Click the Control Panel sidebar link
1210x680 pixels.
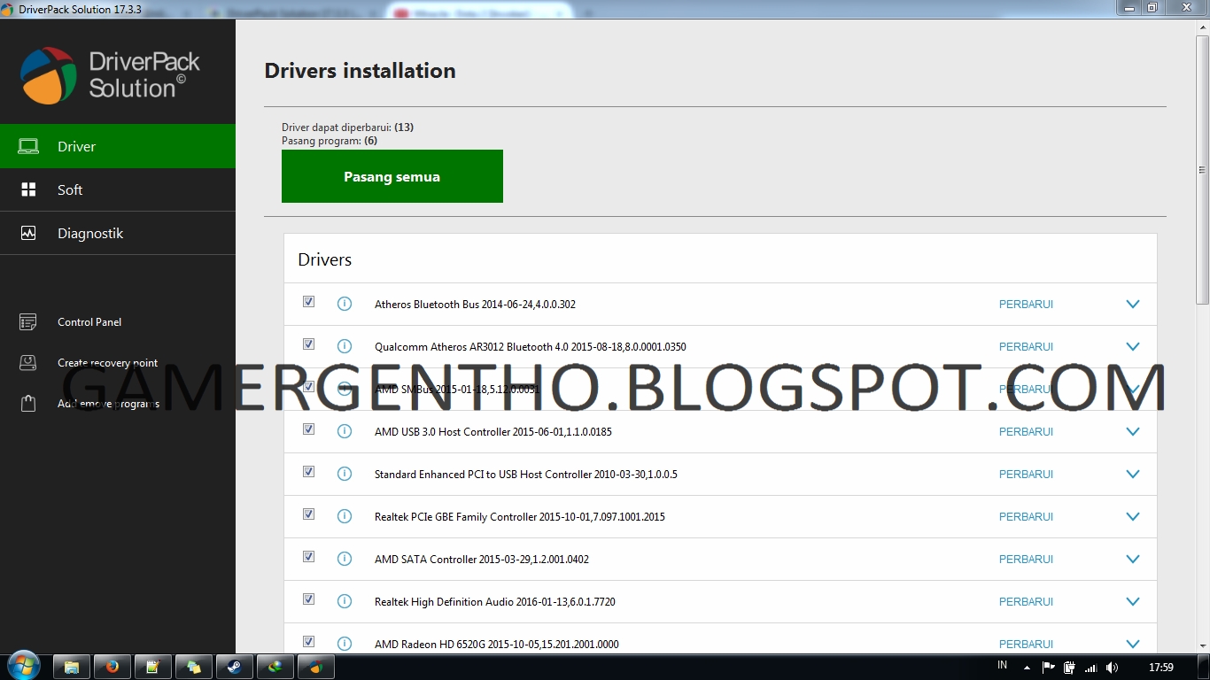tap(89, 322)
